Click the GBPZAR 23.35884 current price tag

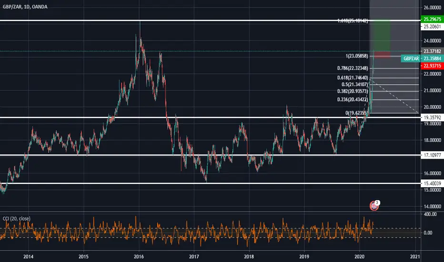[422, 59]
